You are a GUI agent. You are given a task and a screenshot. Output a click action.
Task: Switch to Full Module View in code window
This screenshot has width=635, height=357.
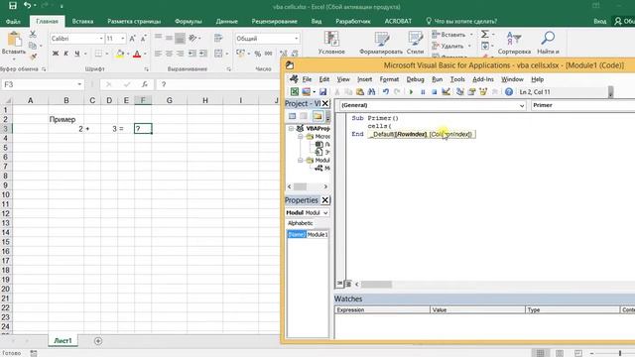coord(348,284)
